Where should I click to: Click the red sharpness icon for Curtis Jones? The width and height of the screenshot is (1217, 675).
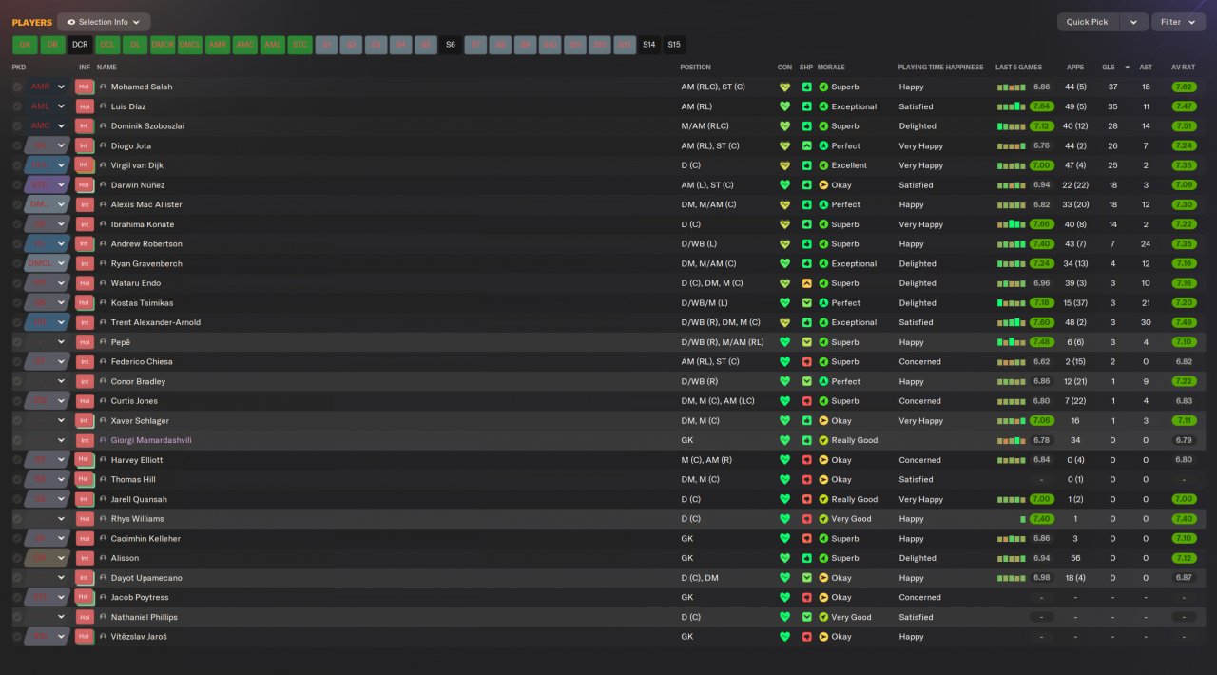pos(806,401)
